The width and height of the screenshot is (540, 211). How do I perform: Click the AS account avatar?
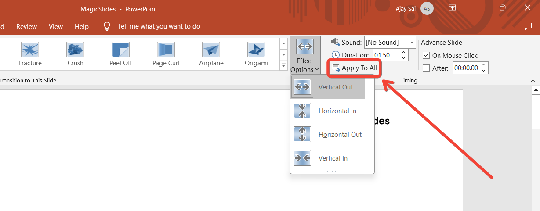(427, 8)
